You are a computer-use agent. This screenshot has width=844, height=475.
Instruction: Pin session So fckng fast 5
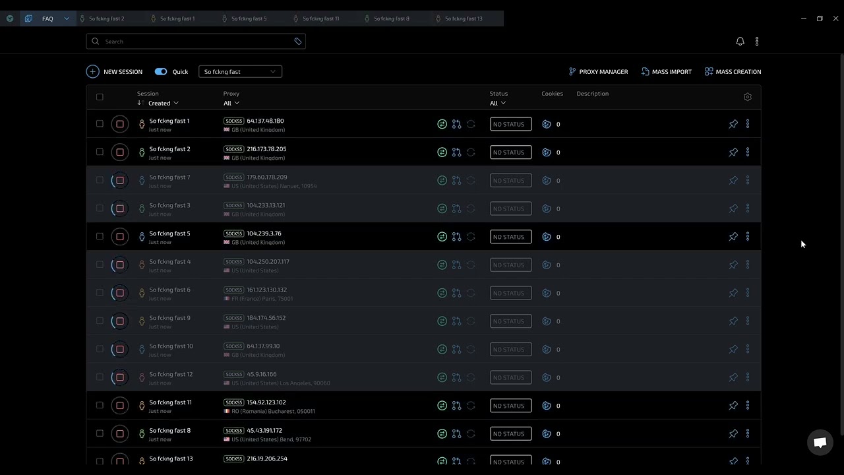click(x=733, y=237)
